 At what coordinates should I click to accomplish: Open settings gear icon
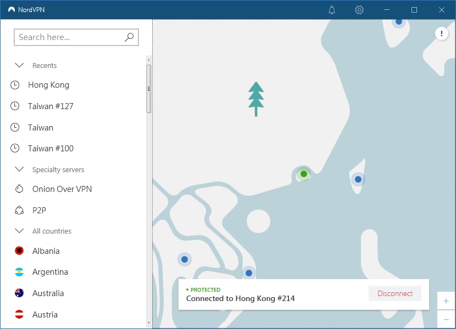(x=359, y=10)
